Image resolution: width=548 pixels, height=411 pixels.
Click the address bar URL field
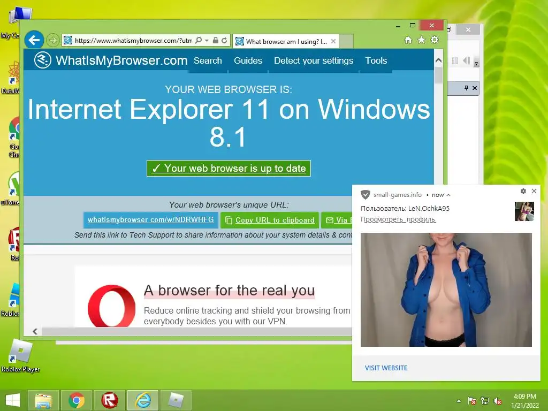click(133, 41)
